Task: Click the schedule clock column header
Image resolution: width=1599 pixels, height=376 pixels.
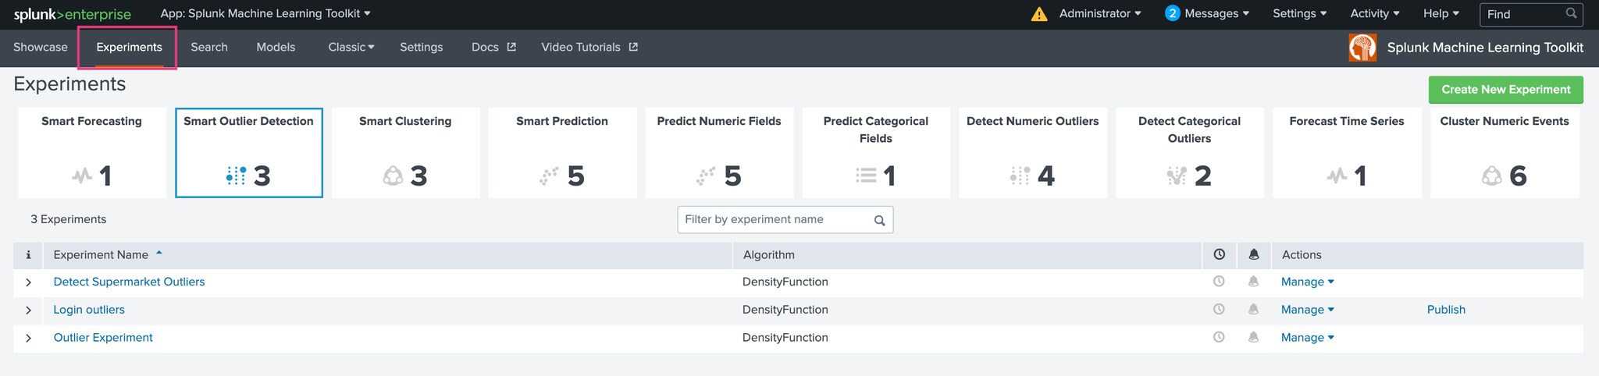Action: pyautogui.click(x=1220, y=254)
